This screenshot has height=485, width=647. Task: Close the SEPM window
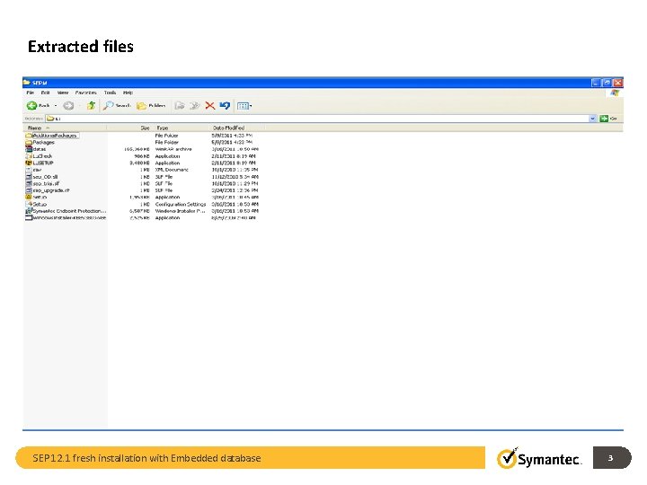pyautogui.click(x=617, y=83)
